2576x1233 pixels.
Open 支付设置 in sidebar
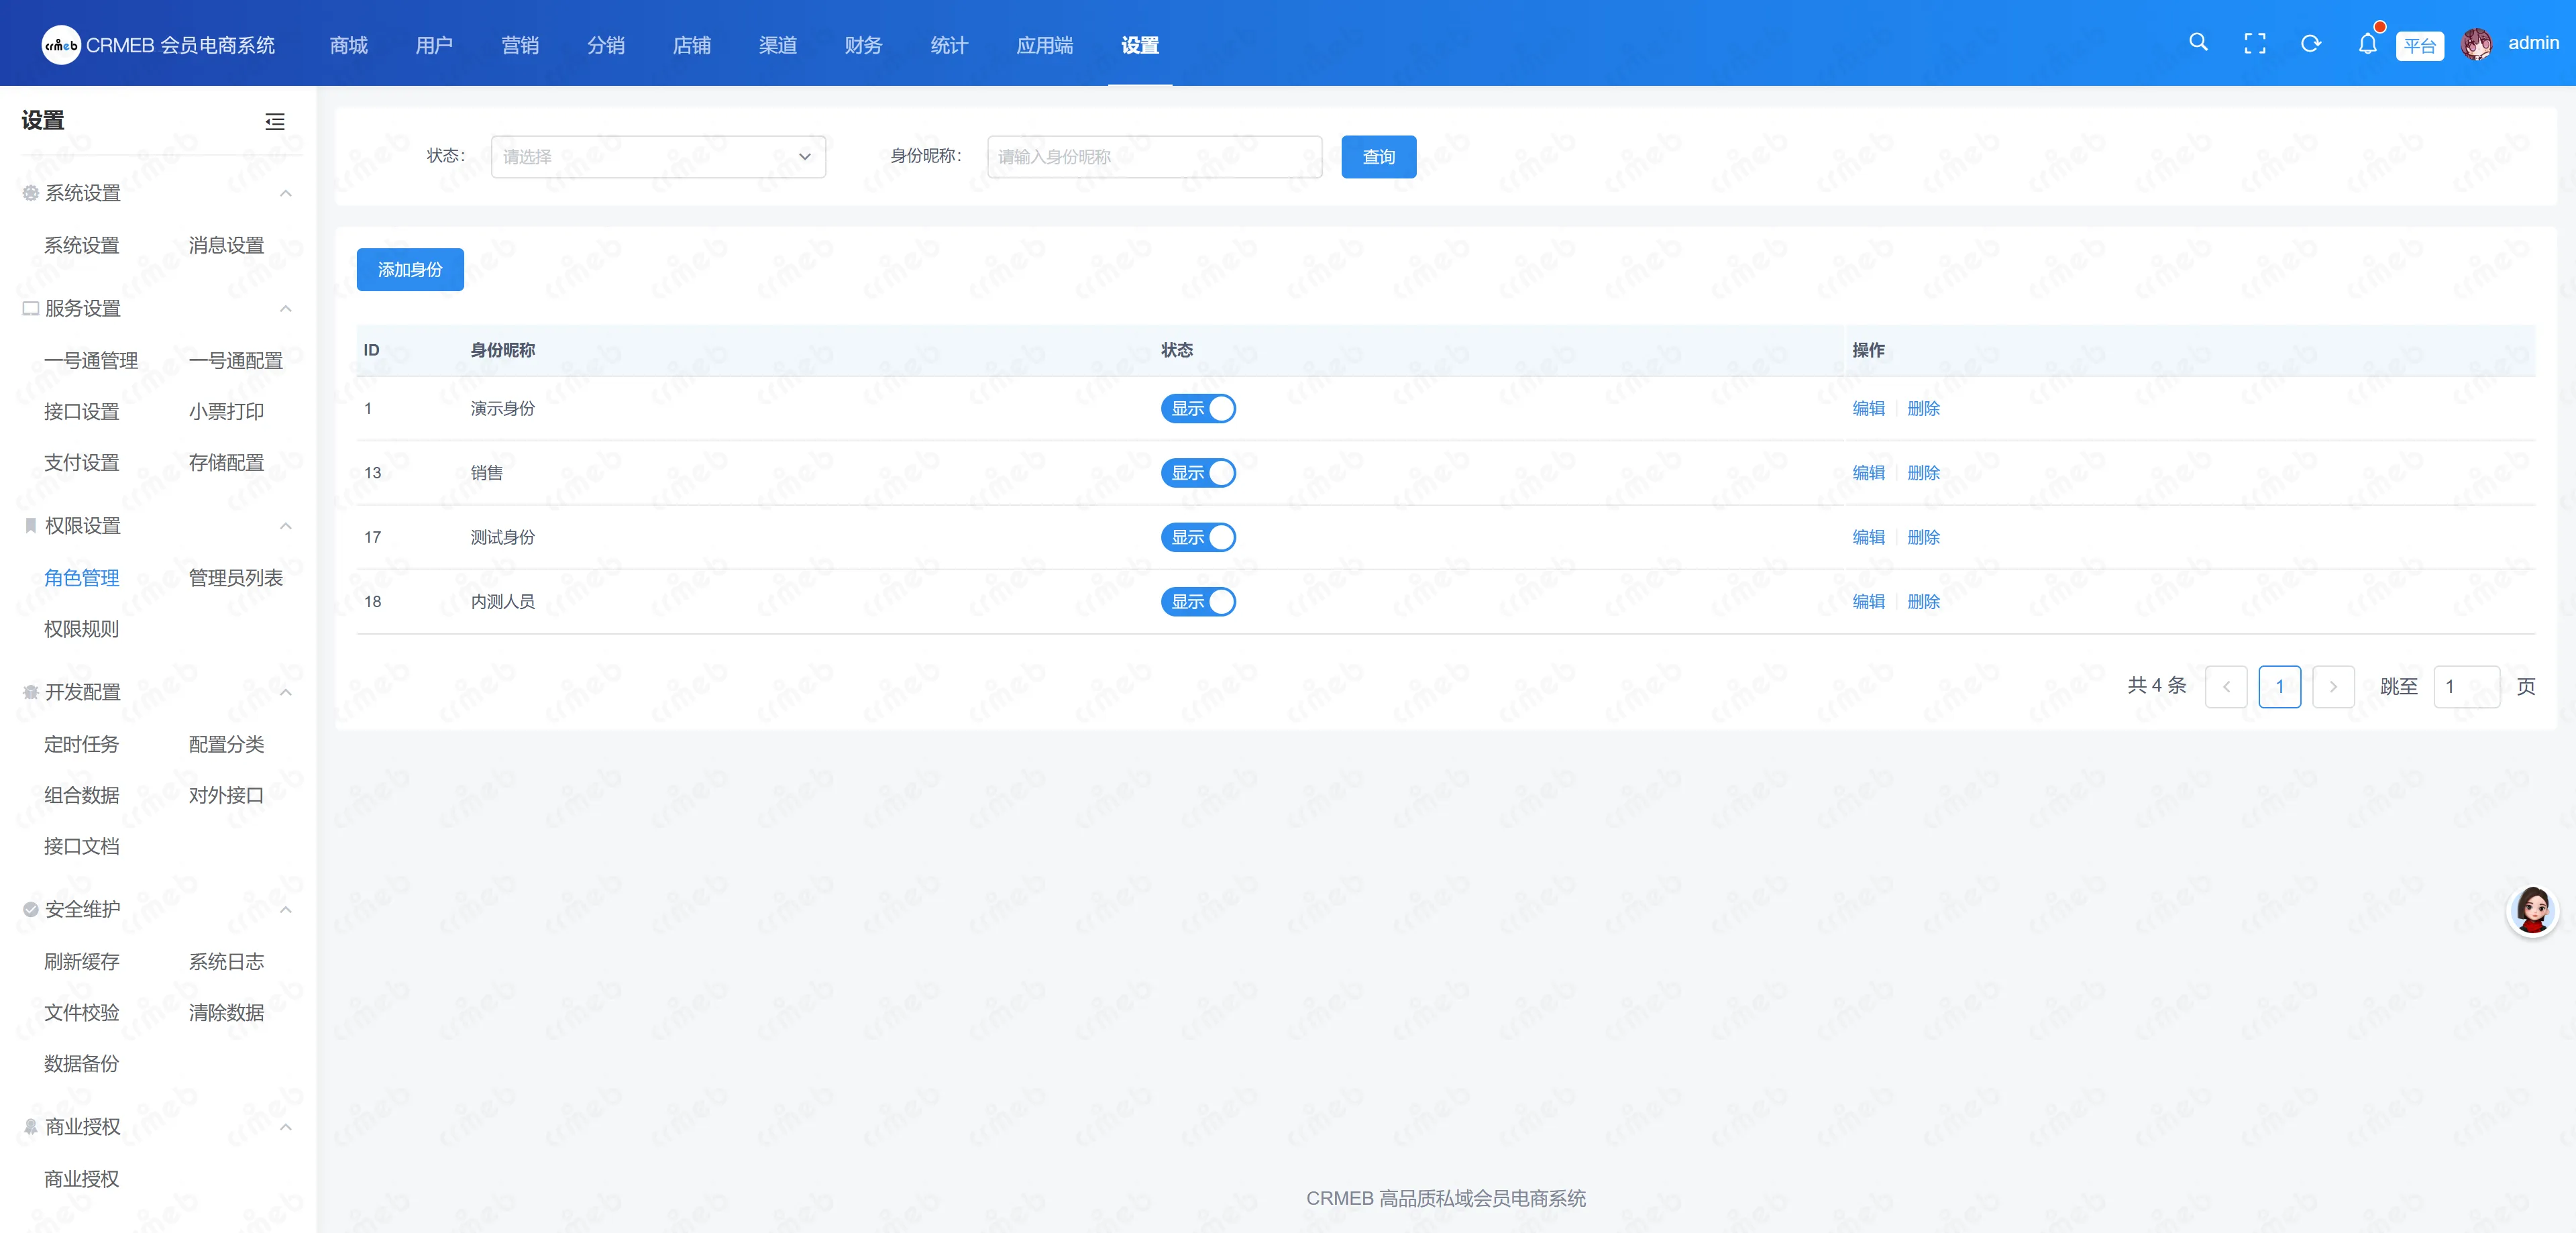(x=81, y=462)
